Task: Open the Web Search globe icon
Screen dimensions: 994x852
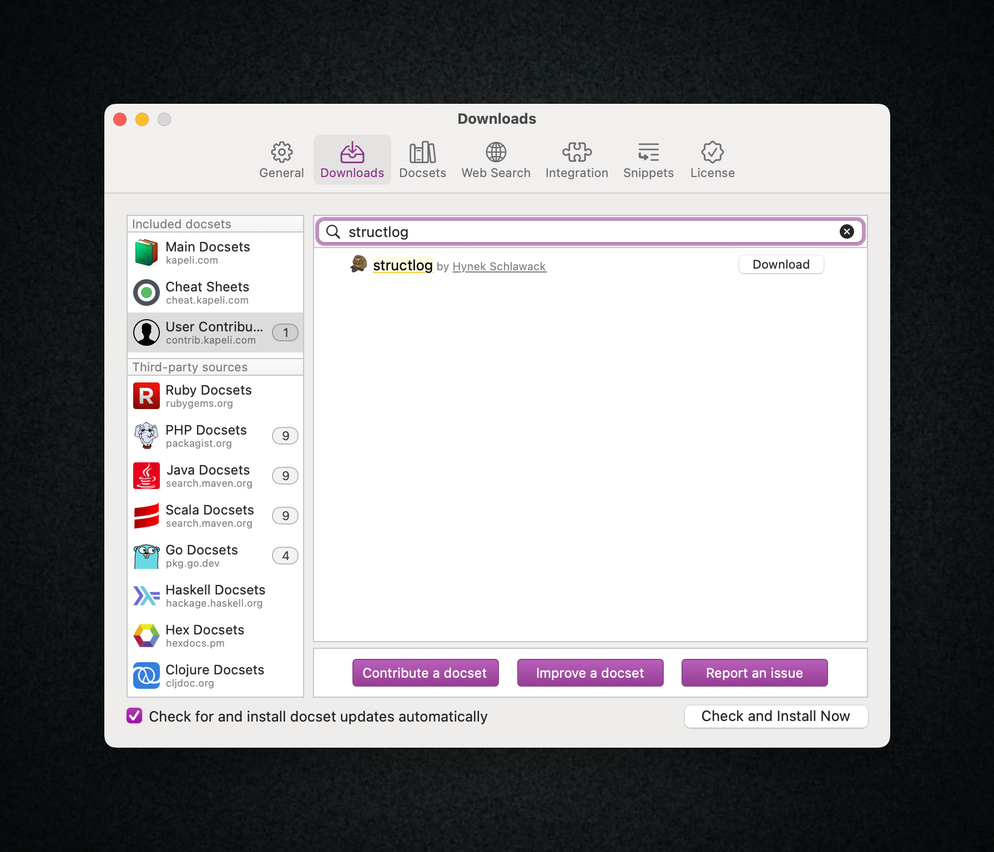Action: click(x=496, y=152)
